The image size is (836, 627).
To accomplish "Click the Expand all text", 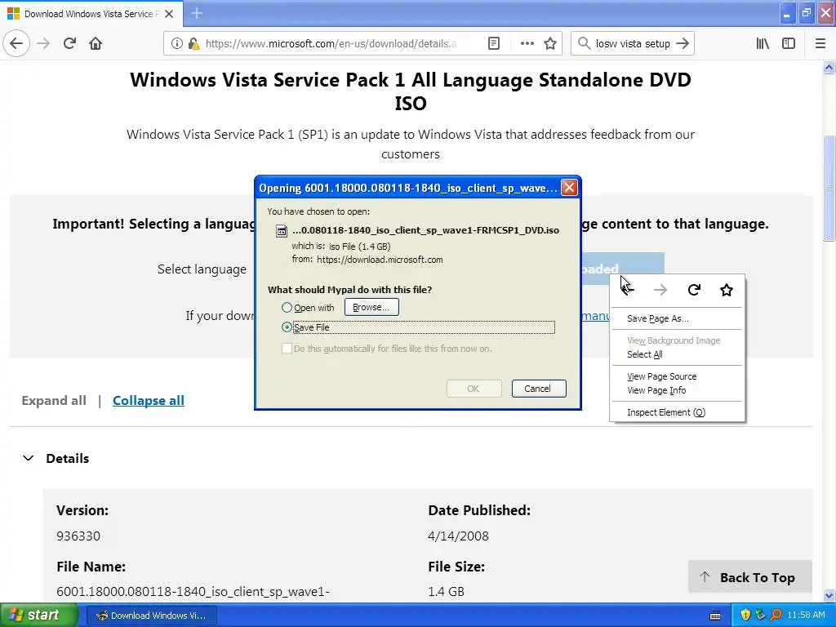I will coord(54,400).
